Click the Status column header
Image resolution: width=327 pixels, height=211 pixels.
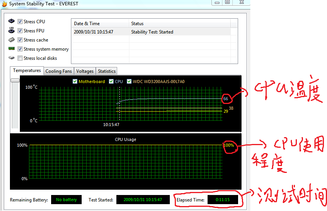pyautogui.click(x=180, y=24)
